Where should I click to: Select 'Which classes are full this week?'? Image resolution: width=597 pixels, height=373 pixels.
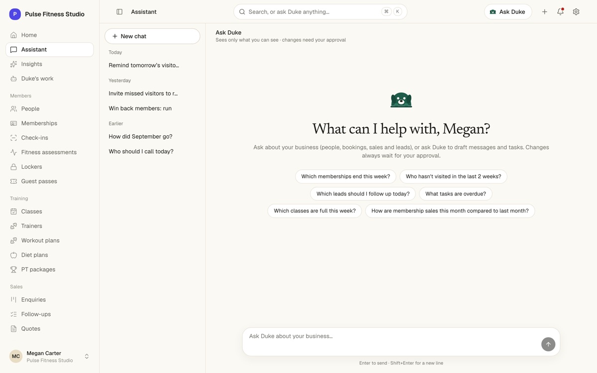pyautogui.click(x=314, y=211)
